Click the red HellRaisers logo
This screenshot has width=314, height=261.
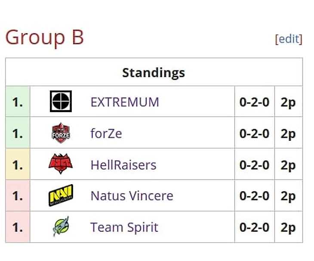(61, 164)
